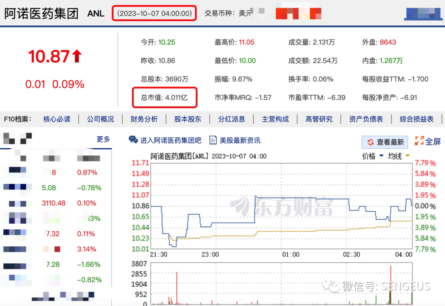Click the 最高价 value 11.05
The height and width of the screenshot is (306, 445).
pyautogui.click(x=247, y=42)
